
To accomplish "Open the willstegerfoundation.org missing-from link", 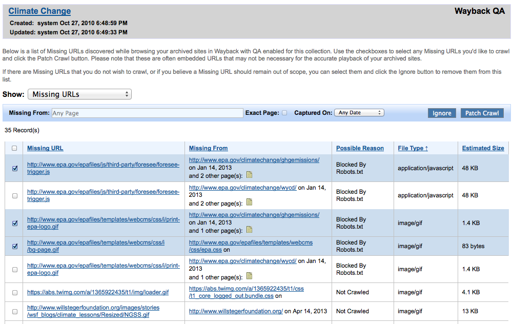I will [x=236, y=311].
